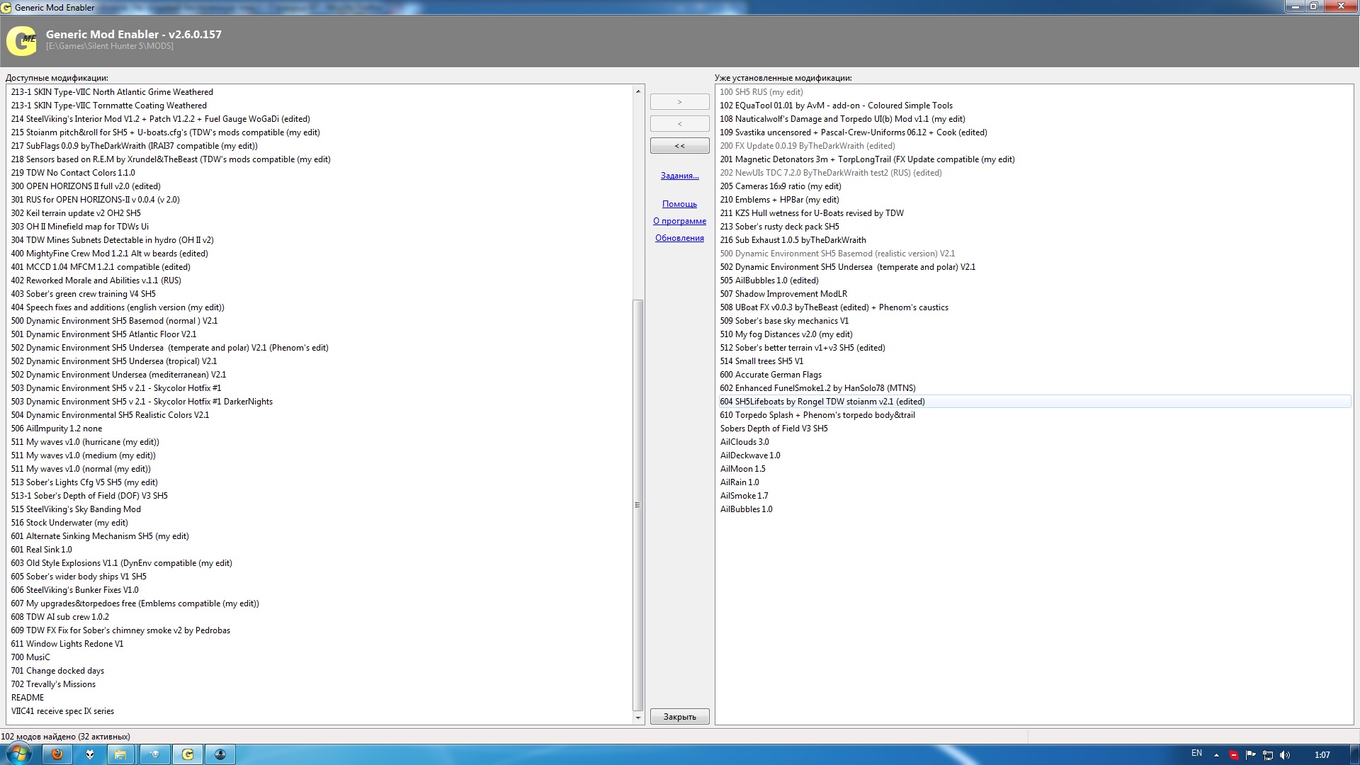Select '611 Window Lights Redone V1'

67,644
